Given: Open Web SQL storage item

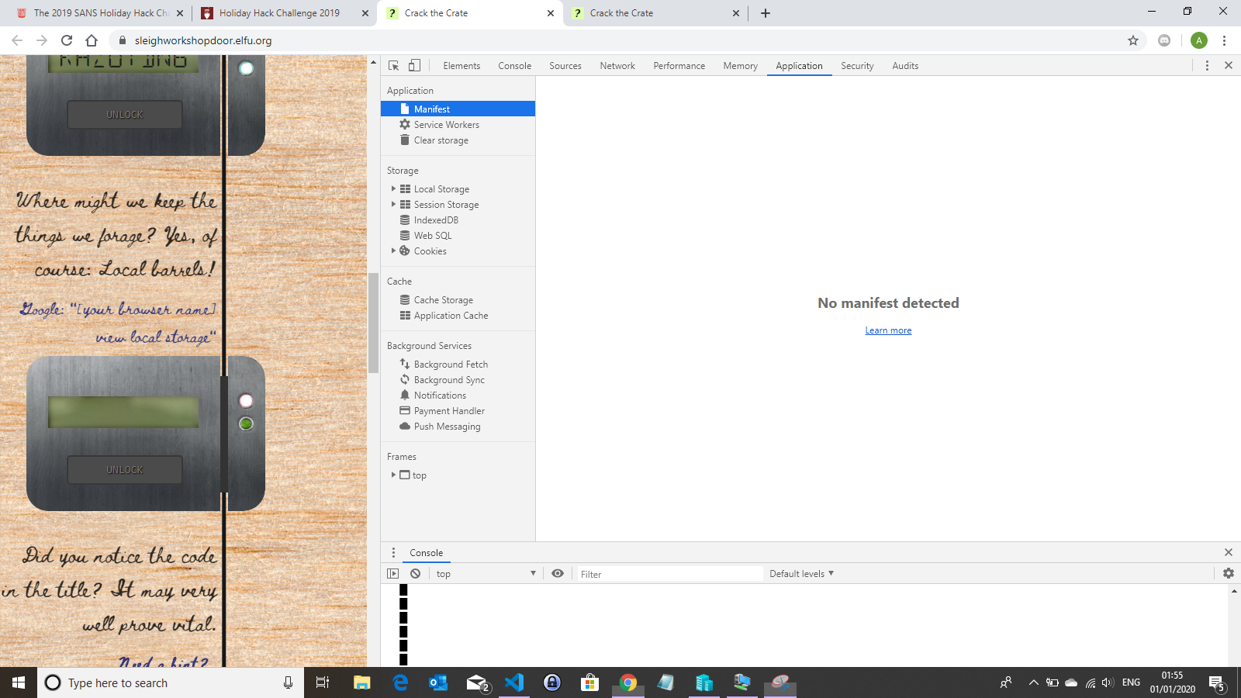Looking at the screenshot, I should coord(432,236).
